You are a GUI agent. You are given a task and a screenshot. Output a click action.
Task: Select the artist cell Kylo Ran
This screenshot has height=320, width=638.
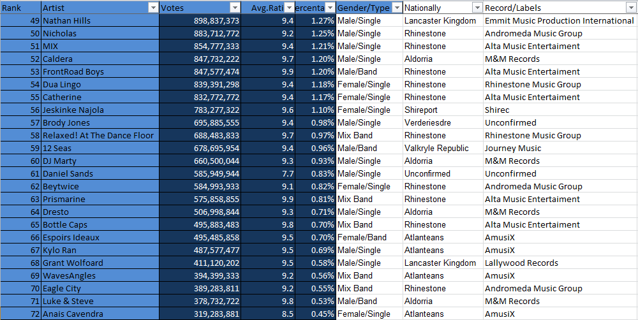[100, 251]
